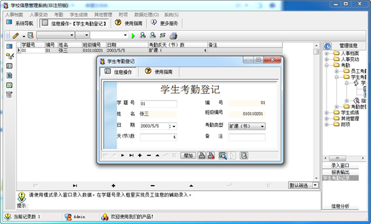Click the 使用指南 button in the main toolbar
The height and width of the screenshot is (224, 371).
point(129,23)
